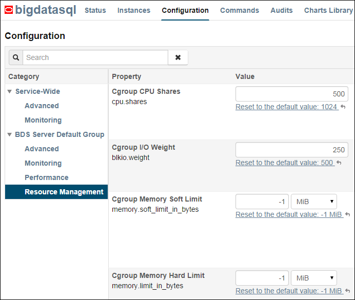Clear the search with the X button
Image resolution: width=355 pixels, height=300 pixels.
[178, 57]
